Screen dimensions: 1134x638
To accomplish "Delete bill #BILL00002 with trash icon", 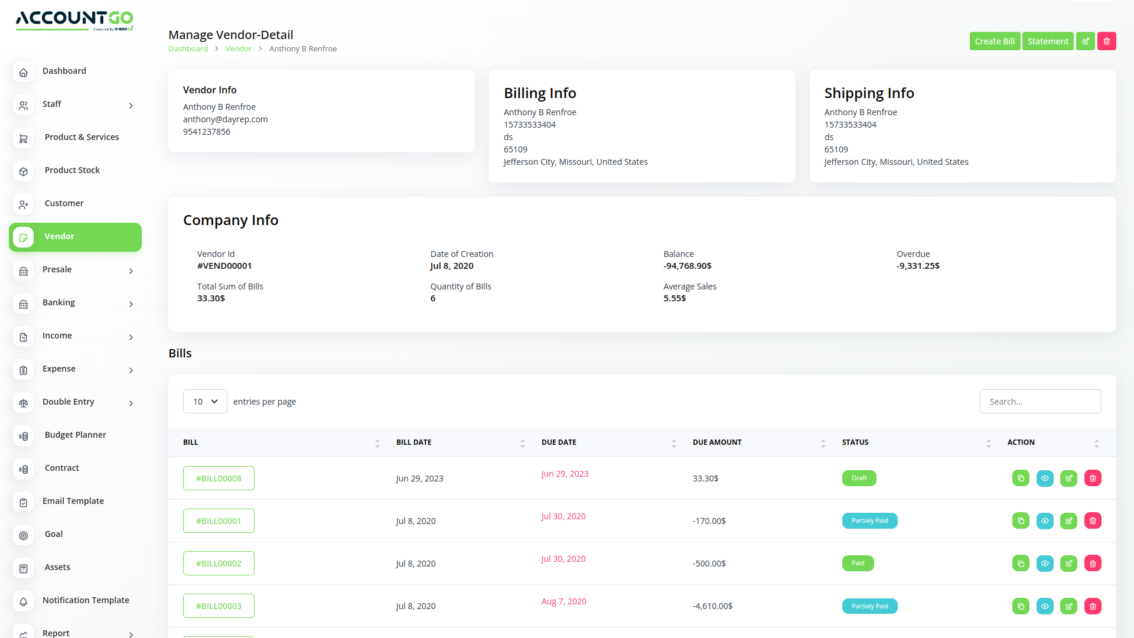I will click(x=1093, y=564).
